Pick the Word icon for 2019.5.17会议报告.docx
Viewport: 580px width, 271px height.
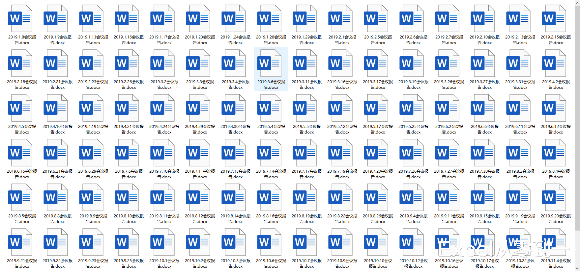(x=376, y=108)
